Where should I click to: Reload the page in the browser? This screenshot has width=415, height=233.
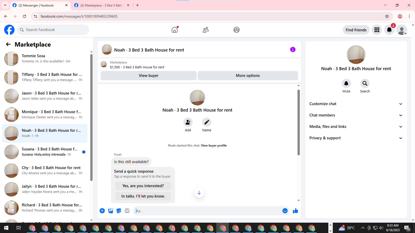tap(24, 16)
